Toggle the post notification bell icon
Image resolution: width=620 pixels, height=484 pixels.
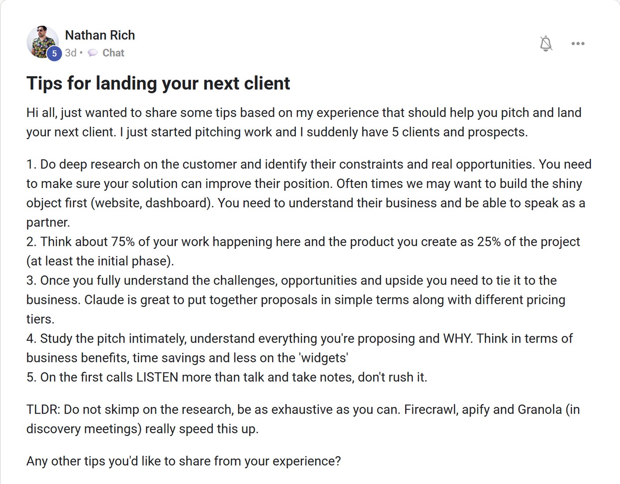[546, 43]
